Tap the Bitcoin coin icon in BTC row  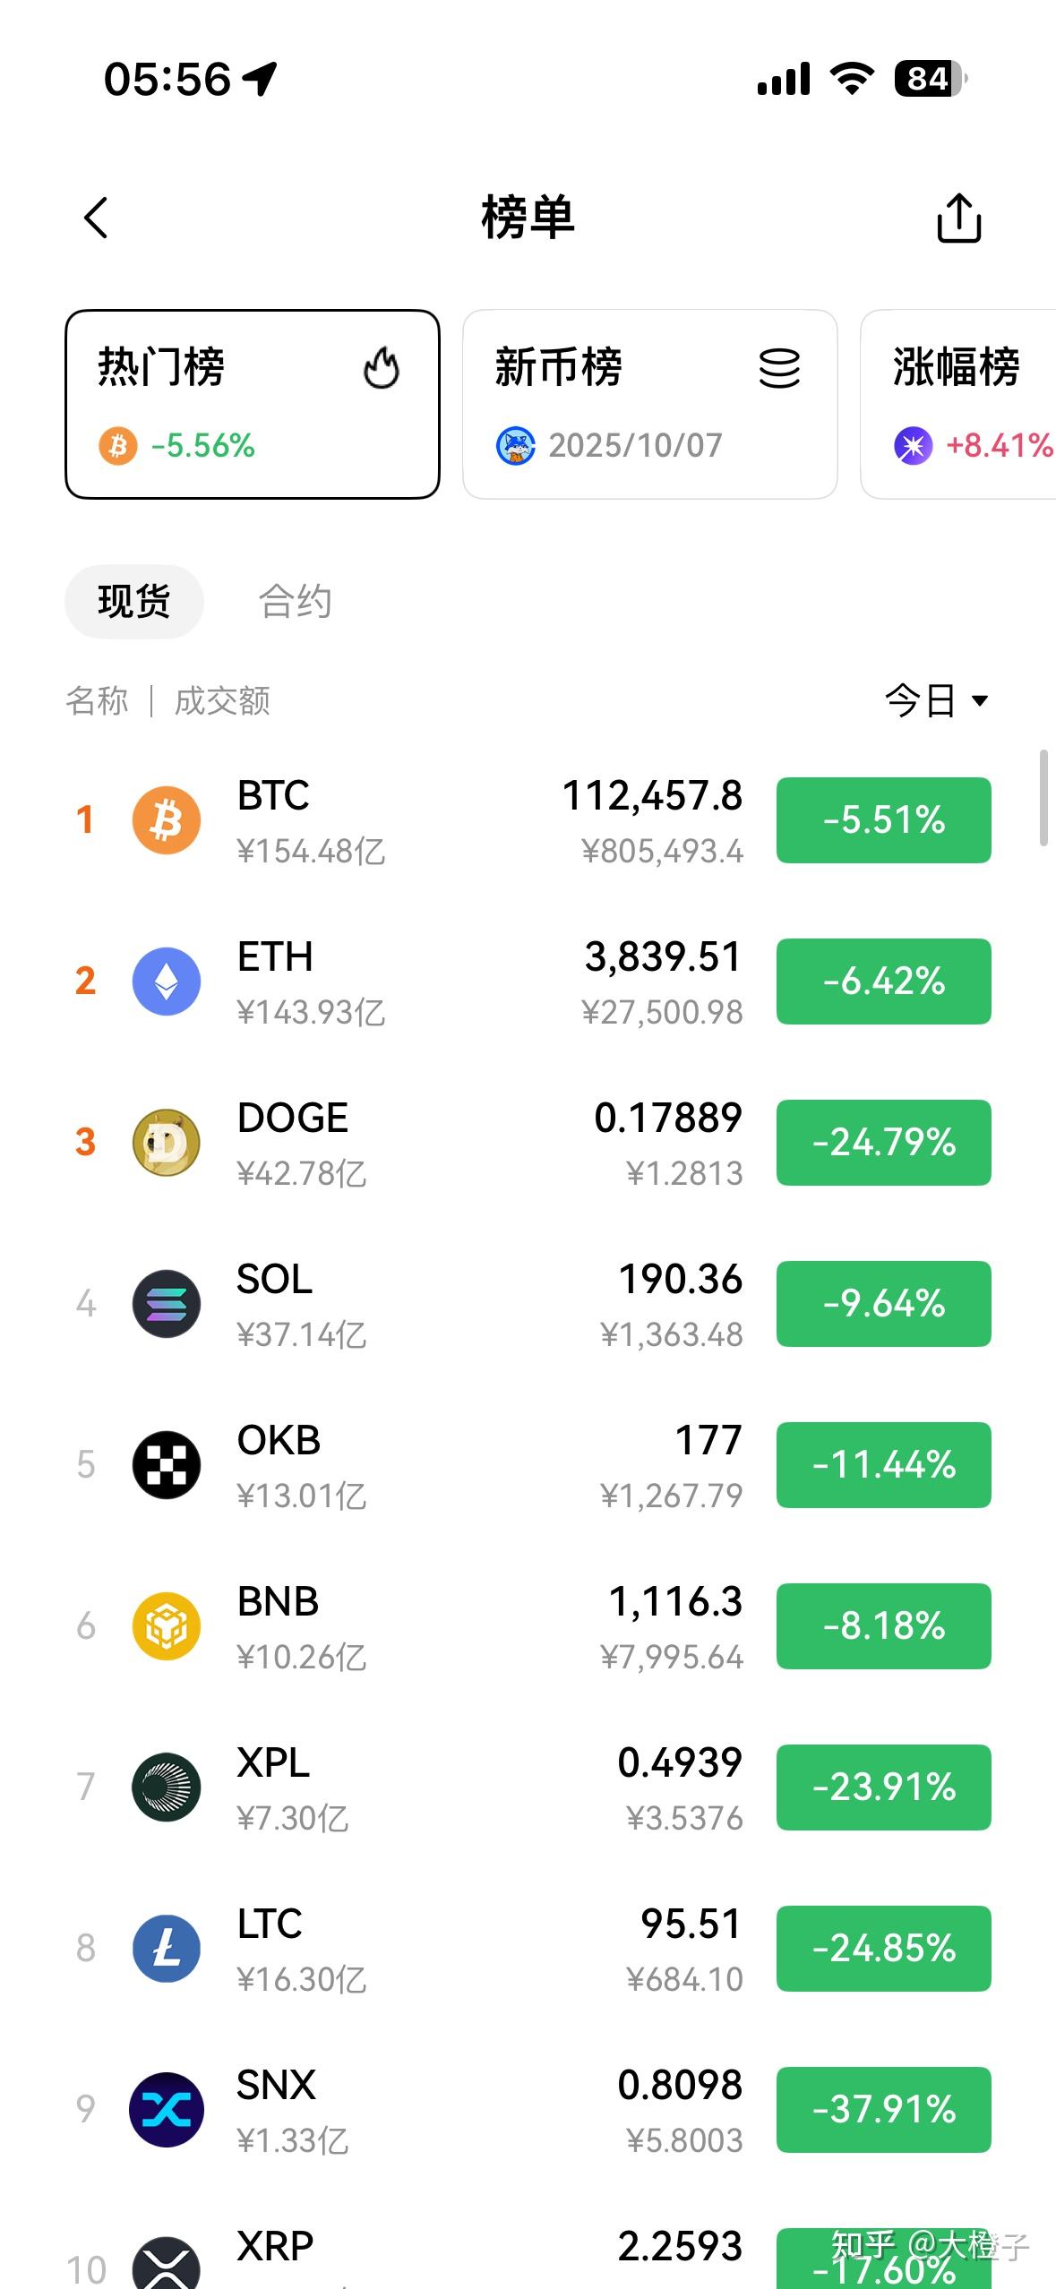coord(167,820)
